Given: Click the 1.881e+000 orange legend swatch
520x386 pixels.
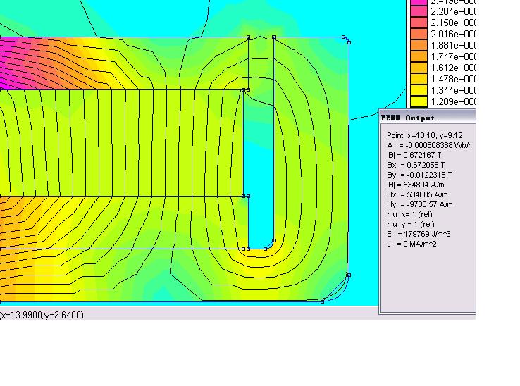Looking at the screenshot, I should [x=419, y=45].
